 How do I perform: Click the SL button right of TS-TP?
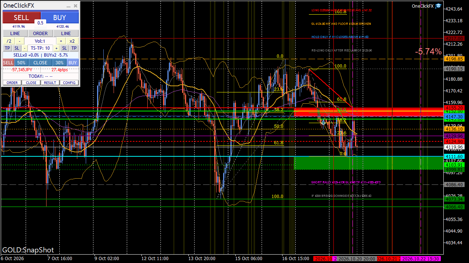point(64,48)
